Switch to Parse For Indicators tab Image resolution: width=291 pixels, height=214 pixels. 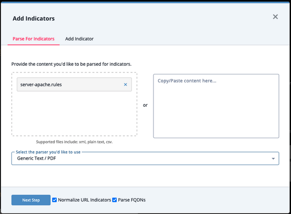click(33, 39)
